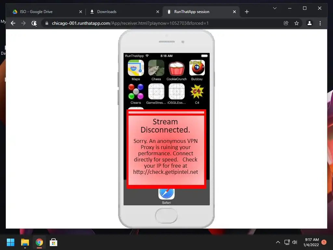The height and width of the screenshot is (250, 333).
Task: Tap the iPhone home button
Action: tap(166, 215)
